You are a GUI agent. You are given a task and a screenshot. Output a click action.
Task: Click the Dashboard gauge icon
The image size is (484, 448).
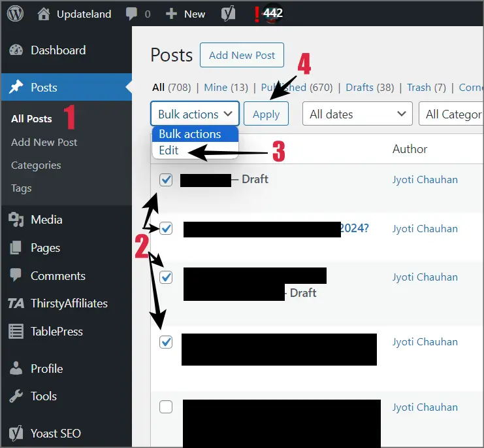[16, 50]
